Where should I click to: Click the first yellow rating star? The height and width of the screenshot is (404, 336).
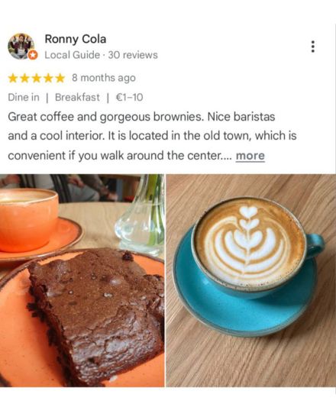click(x=13, y=78)
